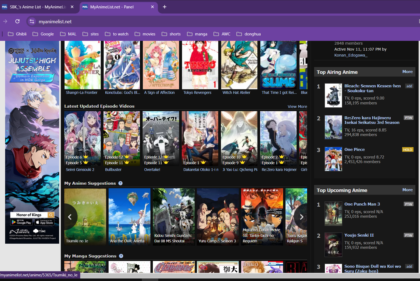Viewport: 420px width, 281px height.
Task: Click the App Store badge in ad
Action: [x=45, y=222]
